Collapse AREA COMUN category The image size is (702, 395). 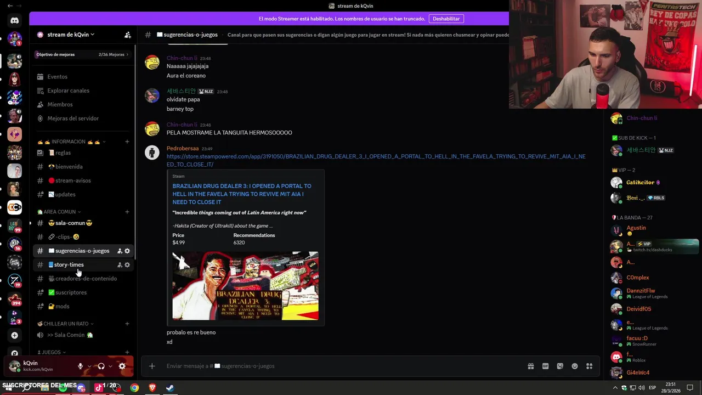point(59,212)
